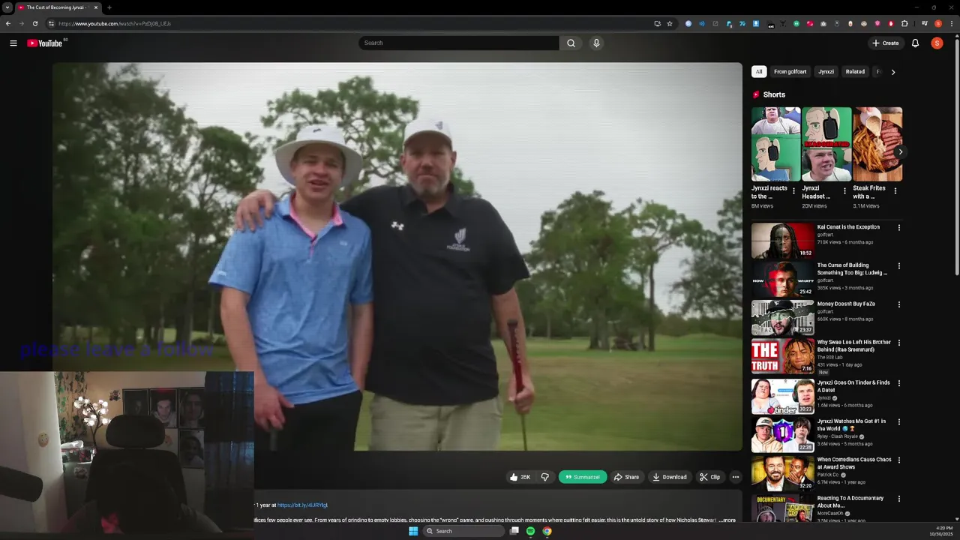Viewport: 960px width, 540px height.
Task: Open more actions ellipsis below the video
Action: pyautogui.click(x=735, y=477)
